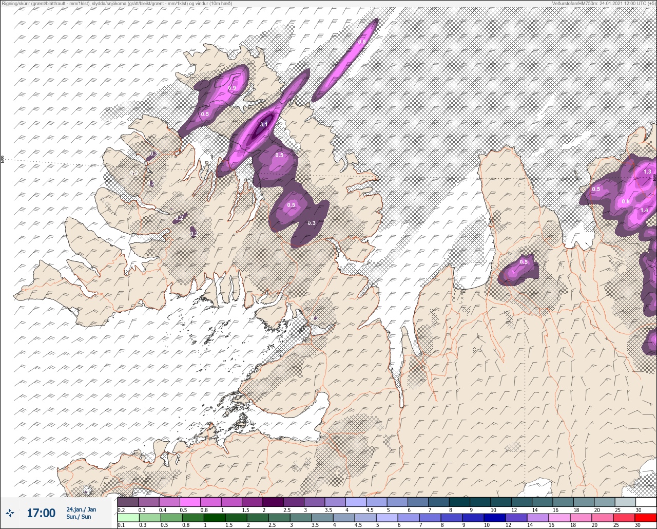Image resolution: width=657 pixels, height=529 pixels.
Task: Click the 0.9 snowfall value label
Action: click(232, 88)
